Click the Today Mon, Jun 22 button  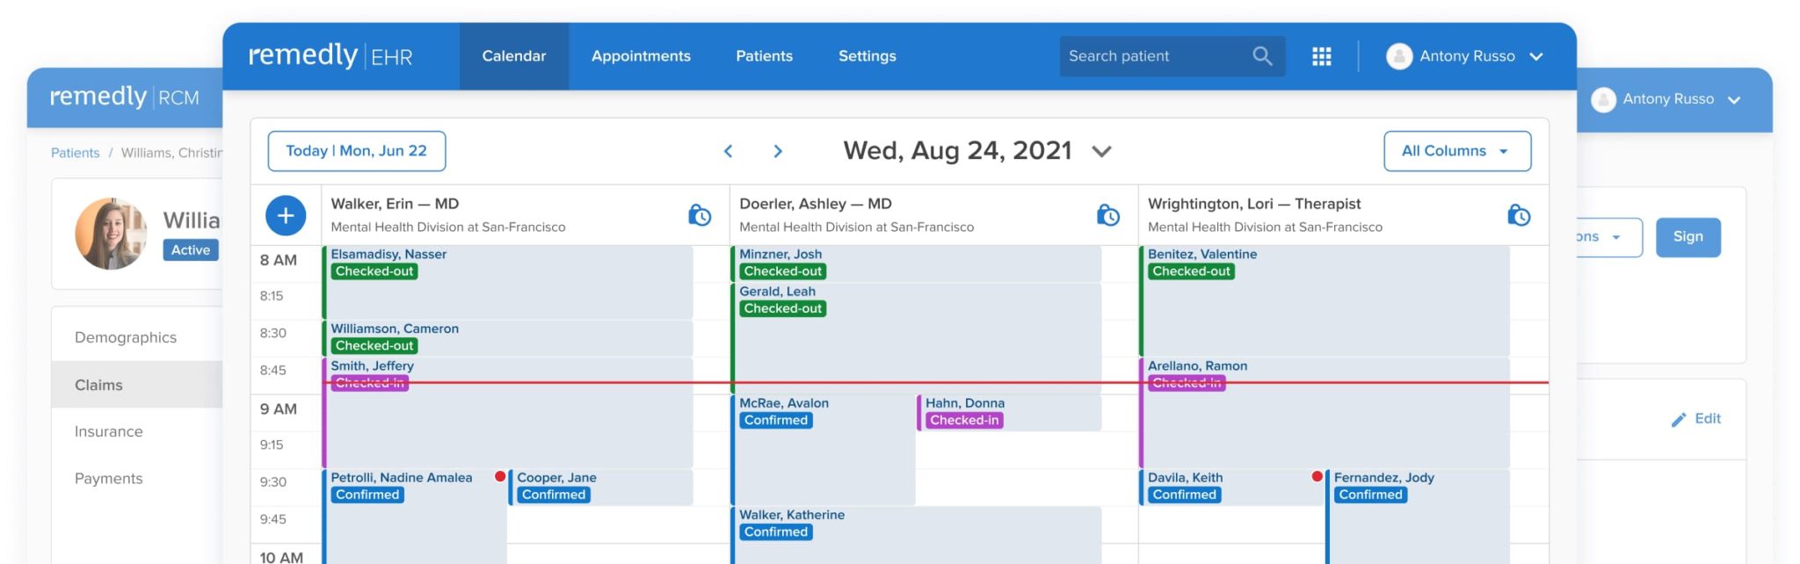tap(356, 151)
